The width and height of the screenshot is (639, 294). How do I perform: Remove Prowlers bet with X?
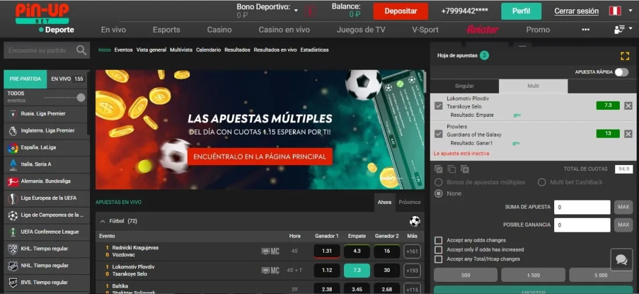coord(628,134)
